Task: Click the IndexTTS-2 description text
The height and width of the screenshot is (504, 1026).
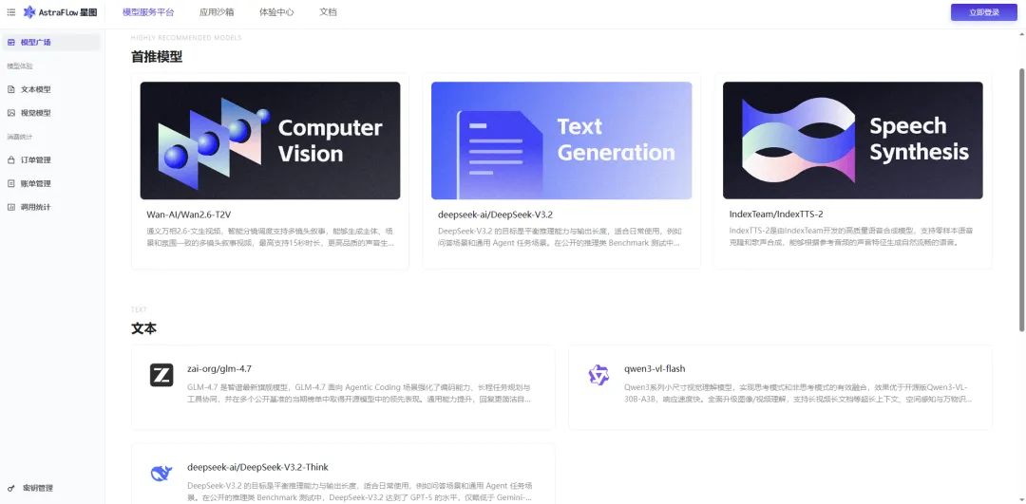Action: [x=851, y=236]
